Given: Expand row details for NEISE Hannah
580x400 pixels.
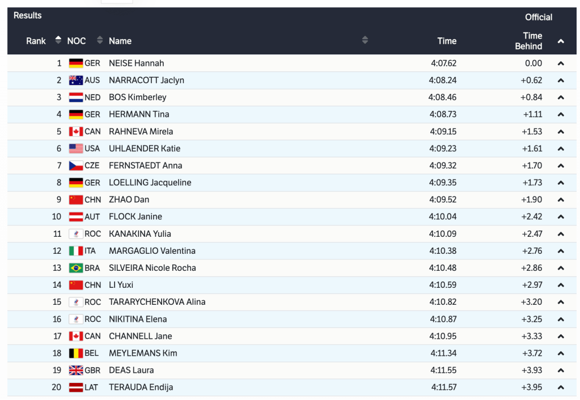Looking at the screenshot, I should coord(561,63).
